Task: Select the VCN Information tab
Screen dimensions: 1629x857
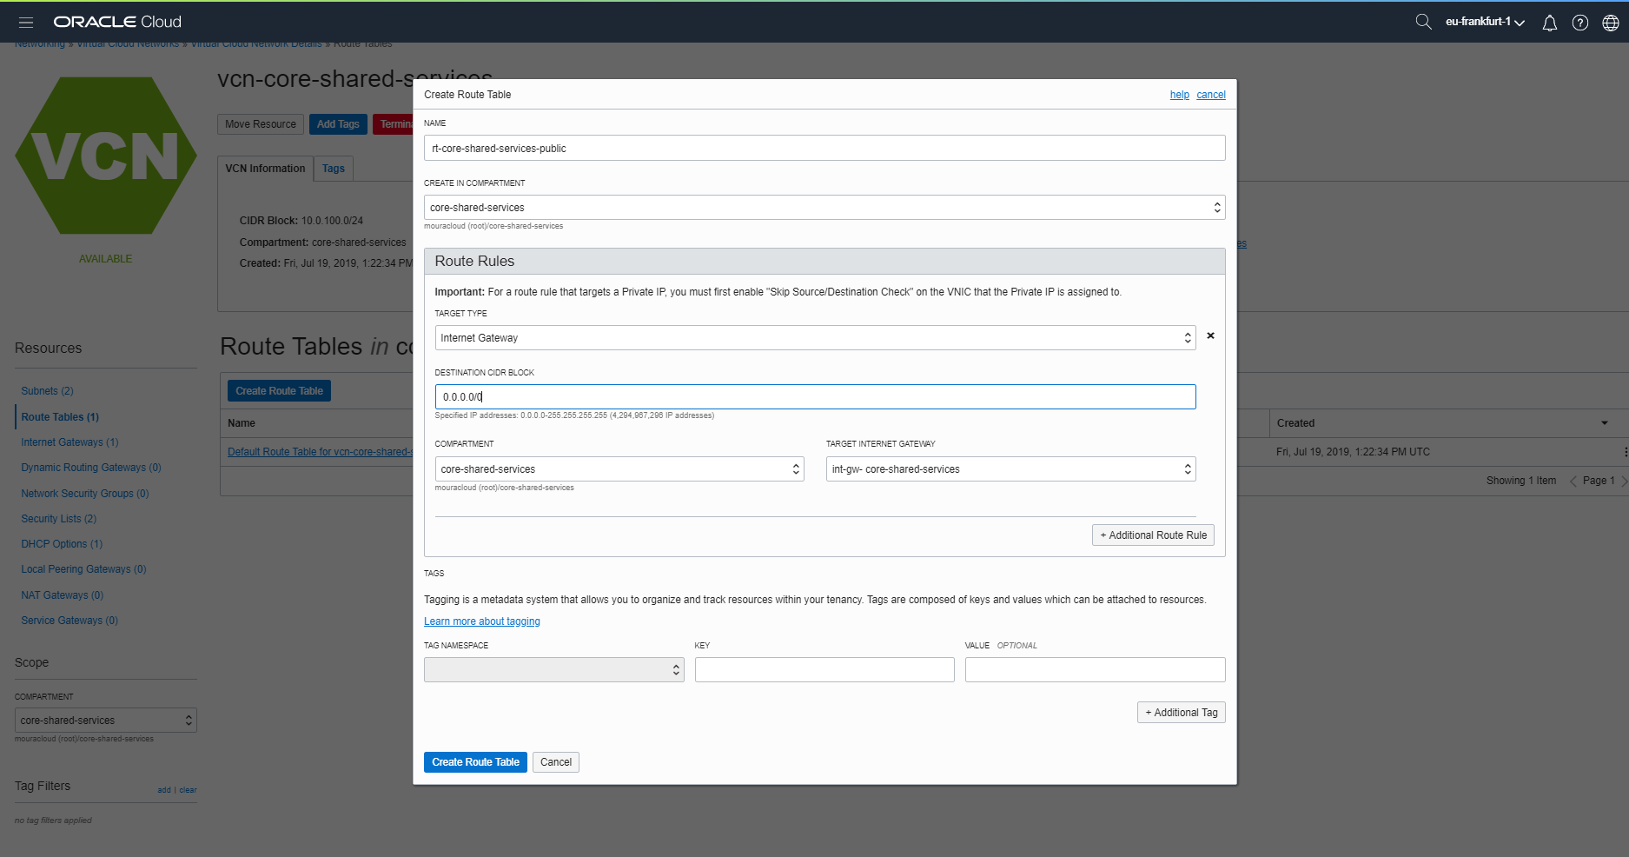Action: pyautogui.click(x=265, y=168)
